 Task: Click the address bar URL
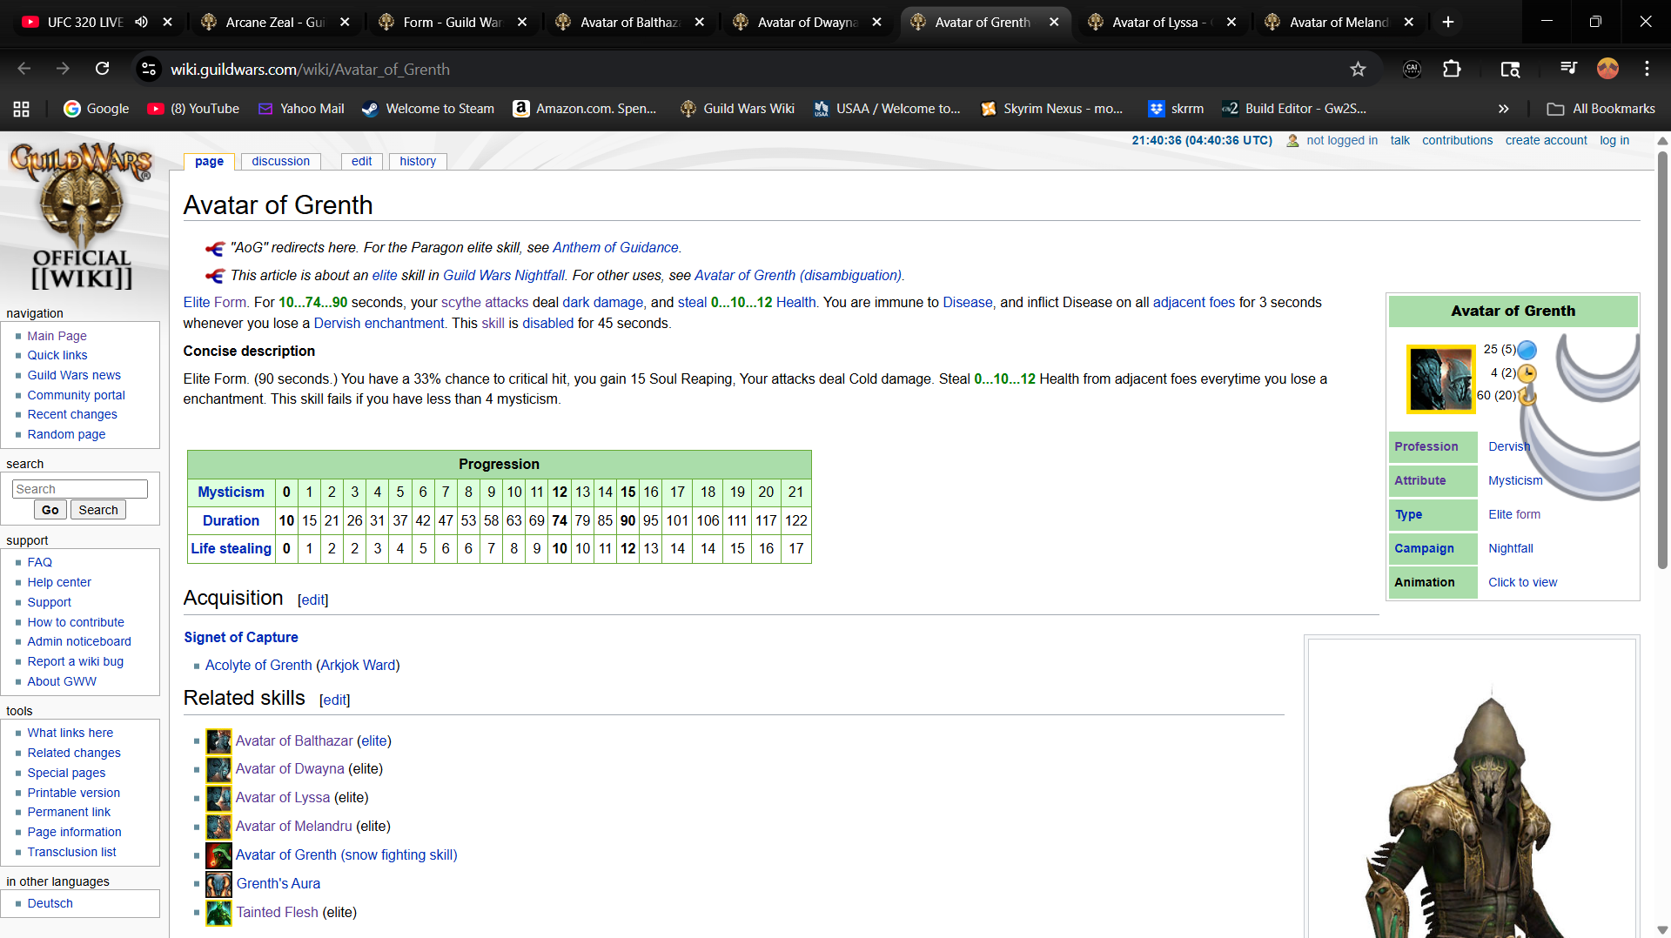[310, 70]
